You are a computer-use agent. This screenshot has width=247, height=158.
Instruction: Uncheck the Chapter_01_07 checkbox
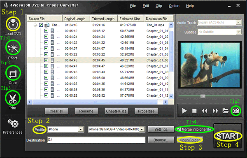tap(46, 66)
